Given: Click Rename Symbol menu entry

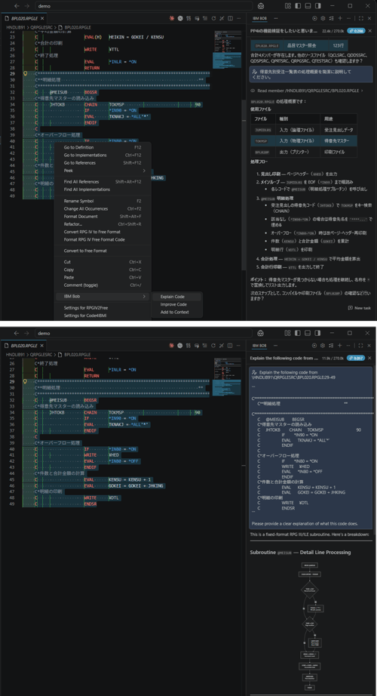Looking at the screenshot, I should 103,201.
